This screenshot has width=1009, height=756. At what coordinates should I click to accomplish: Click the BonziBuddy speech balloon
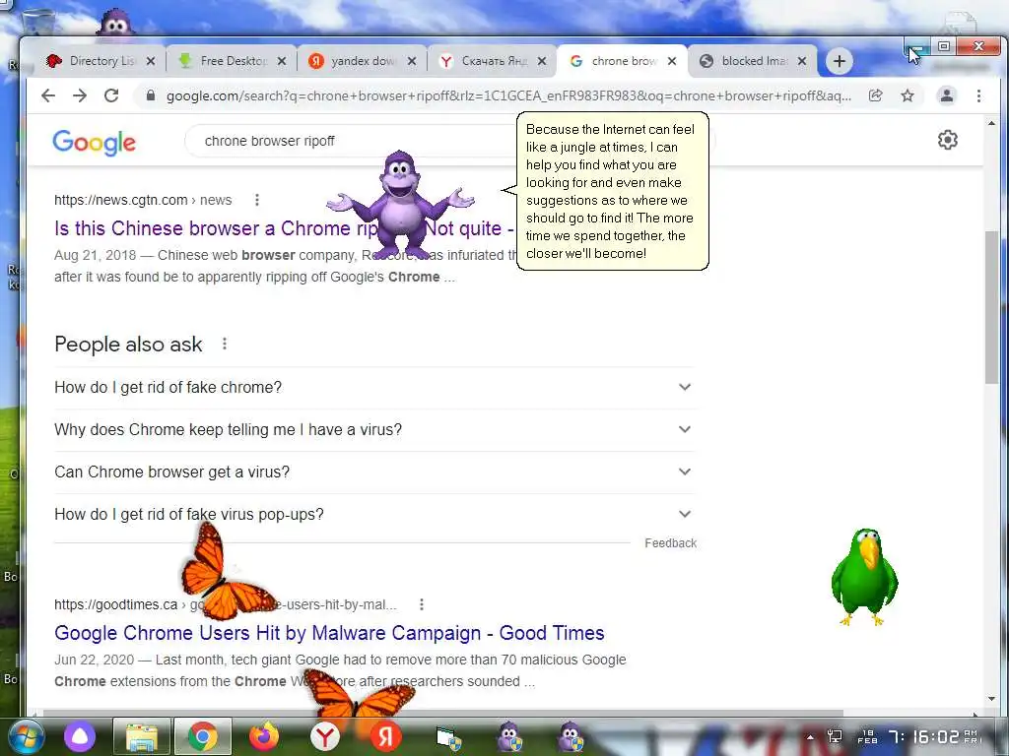pos(613,191)
